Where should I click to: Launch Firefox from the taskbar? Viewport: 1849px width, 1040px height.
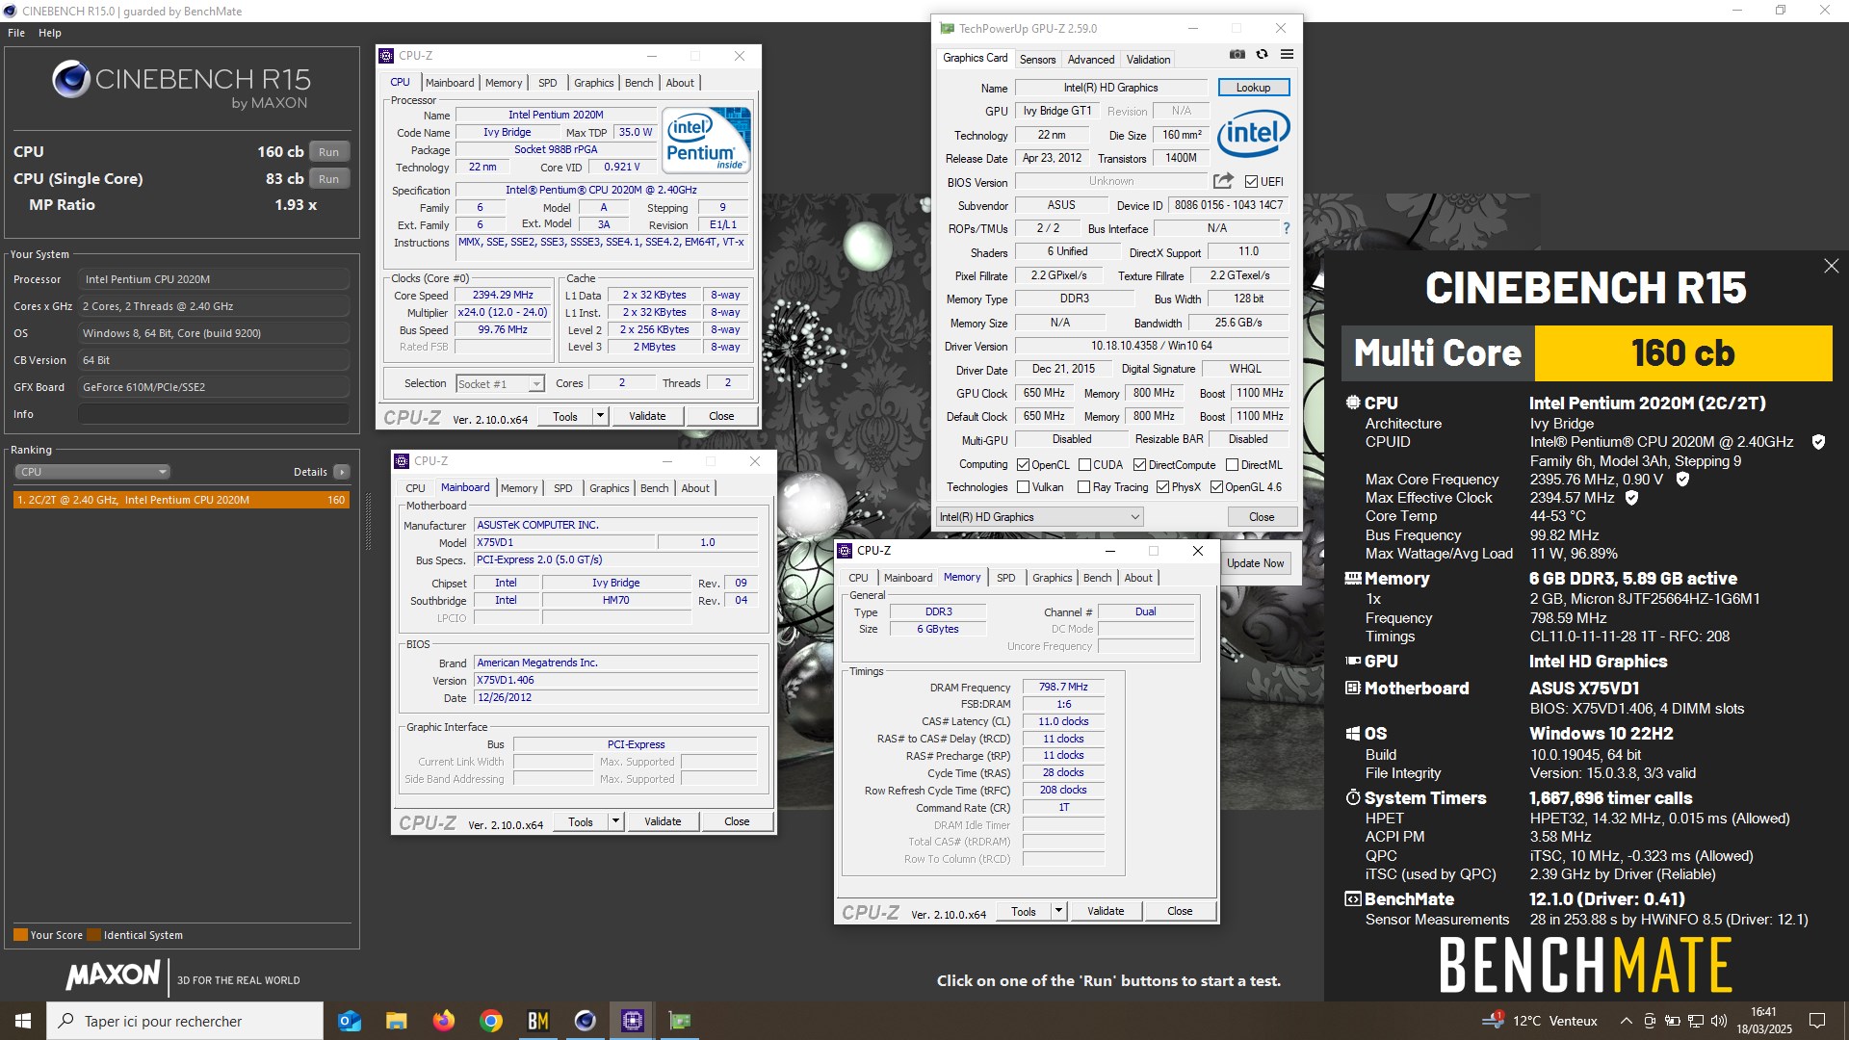tap(443, 1021)
